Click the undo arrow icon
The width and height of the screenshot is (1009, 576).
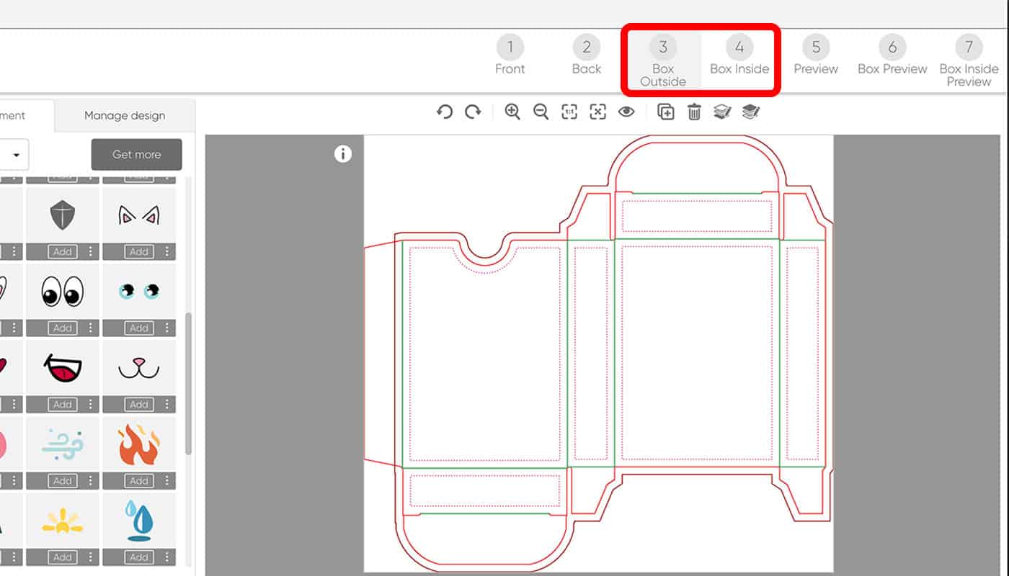click(445, 112)
